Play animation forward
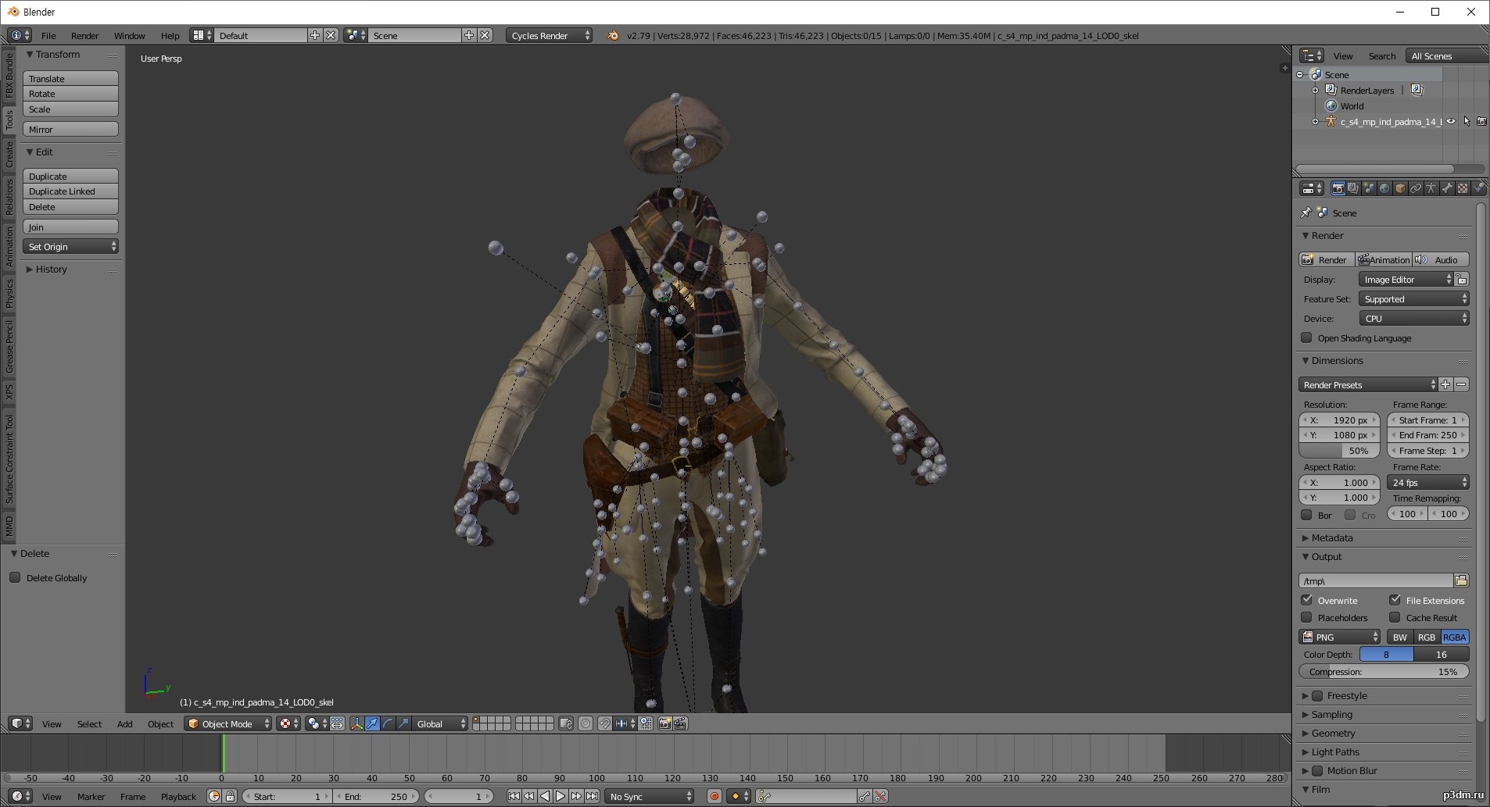This screenshot has height=807, width=1490. pyautogui.click(x=561, y=797)
